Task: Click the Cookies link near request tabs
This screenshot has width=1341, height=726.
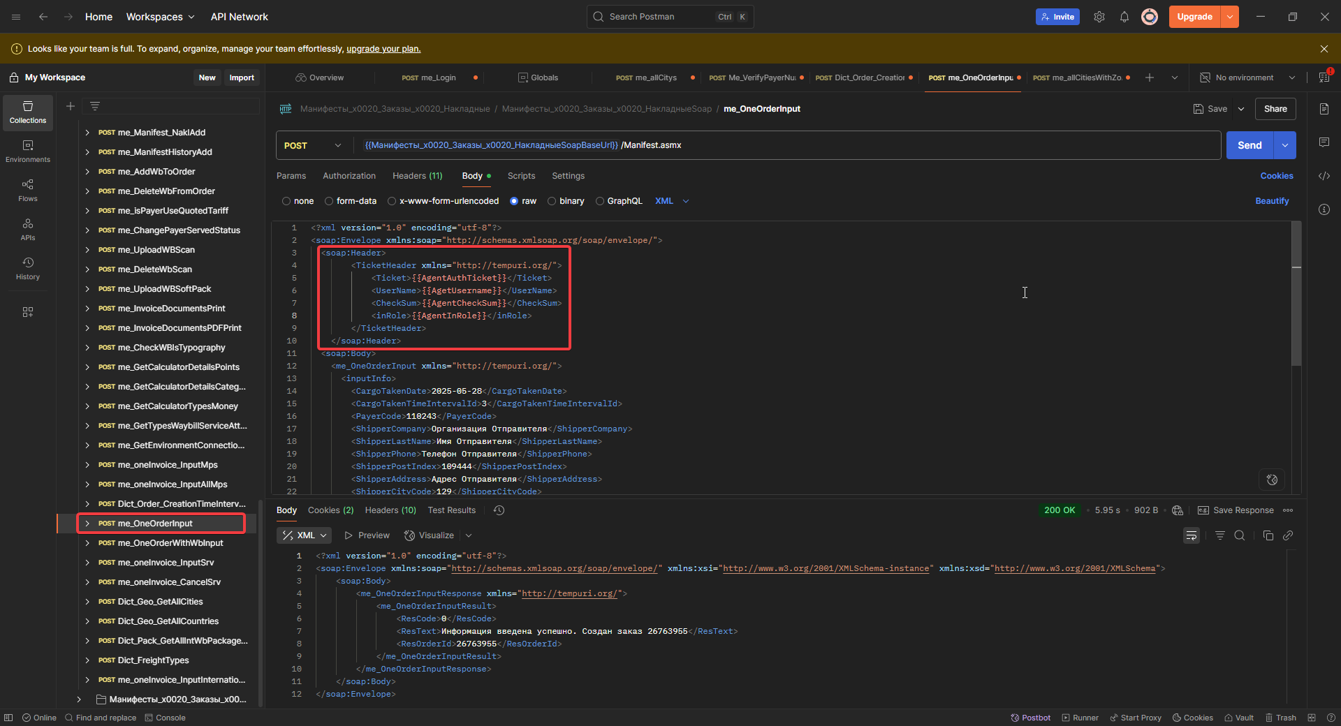Action: [x=1277, y=176]
